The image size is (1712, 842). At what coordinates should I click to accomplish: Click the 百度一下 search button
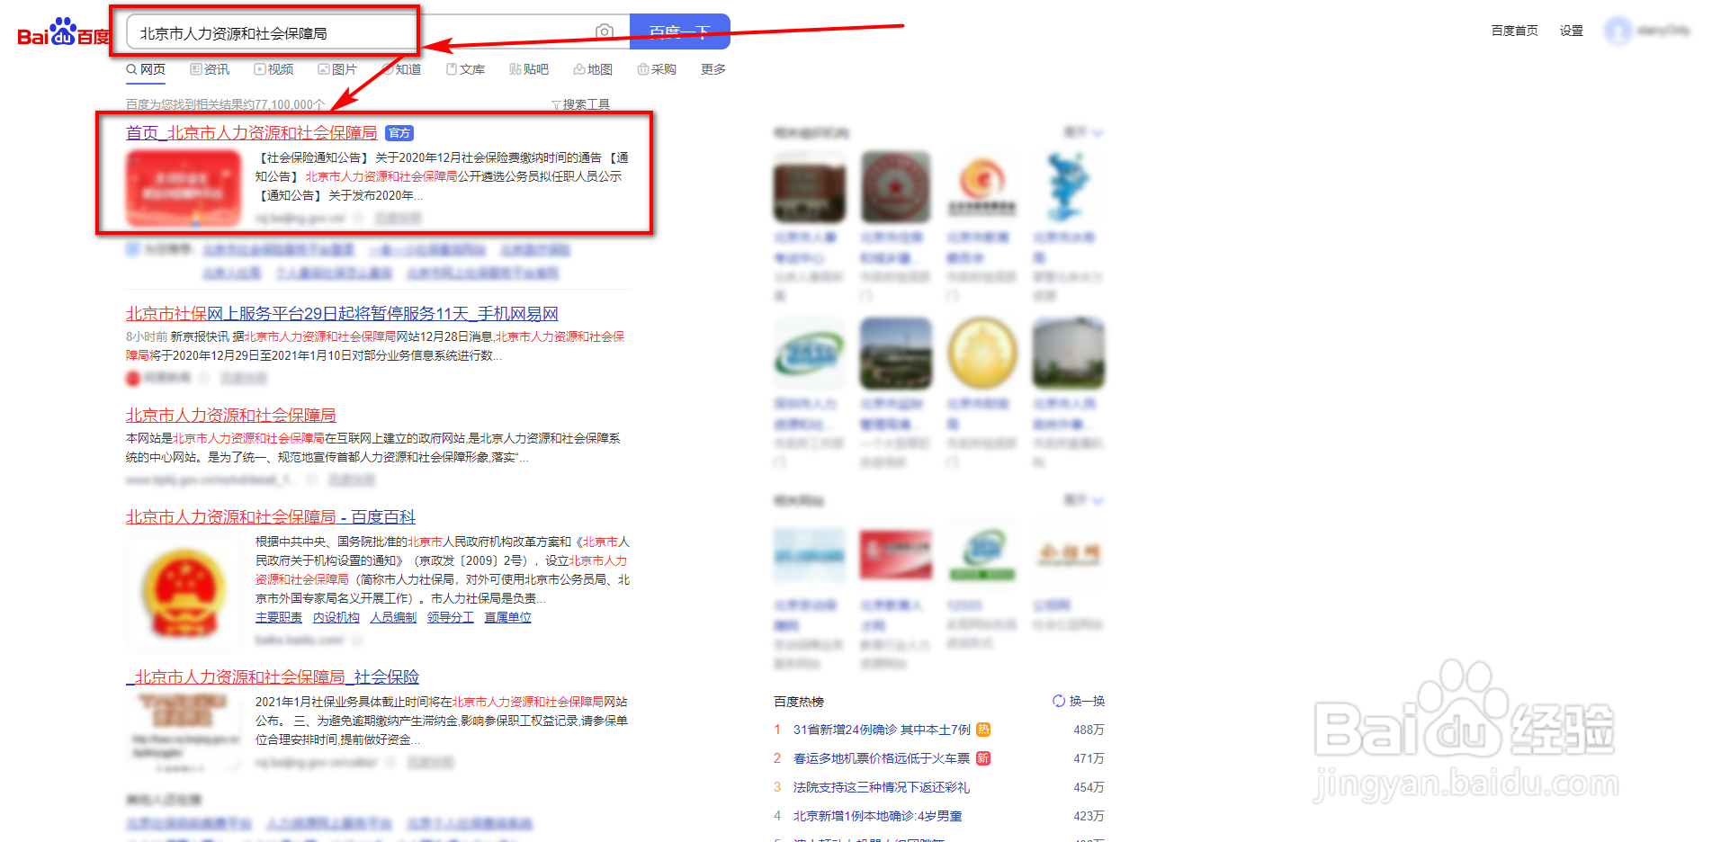[679, 31]
